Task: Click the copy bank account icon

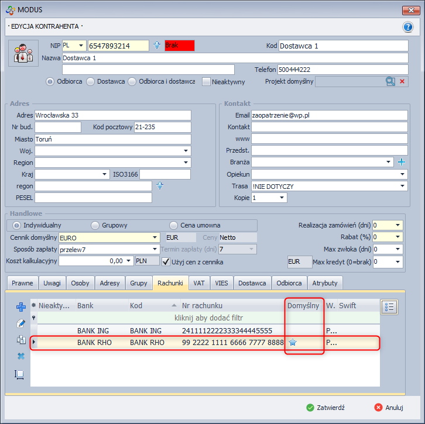Action: point(20,339)
